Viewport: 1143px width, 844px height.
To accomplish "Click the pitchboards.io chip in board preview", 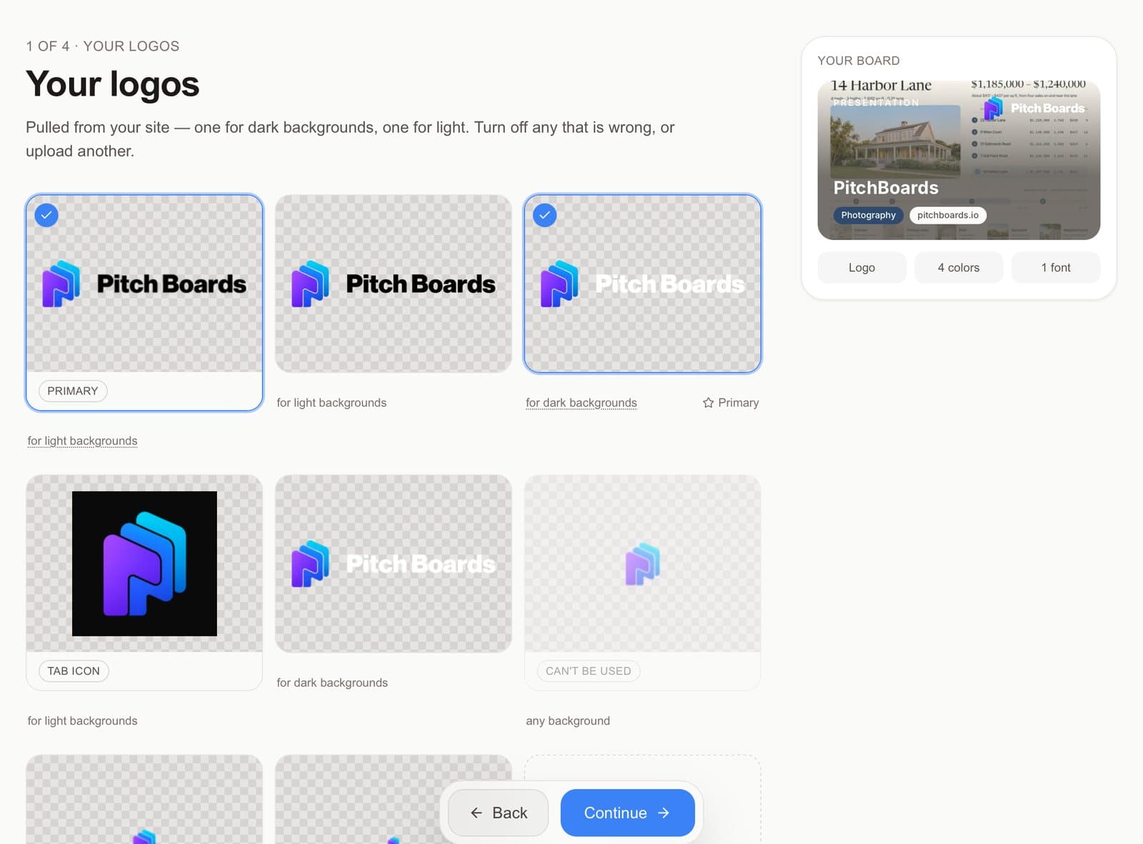I will click(948, 215).
